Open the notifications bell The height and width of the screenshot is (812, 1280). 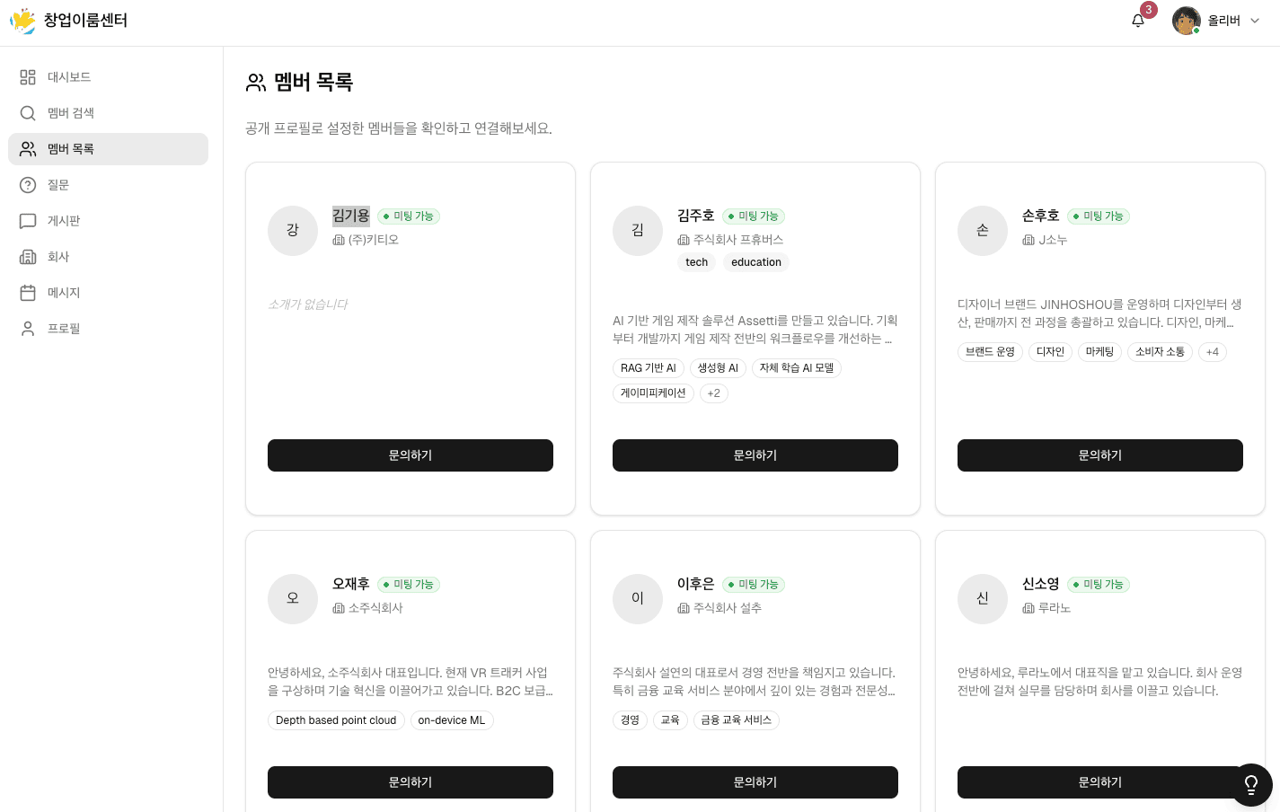1138,21
